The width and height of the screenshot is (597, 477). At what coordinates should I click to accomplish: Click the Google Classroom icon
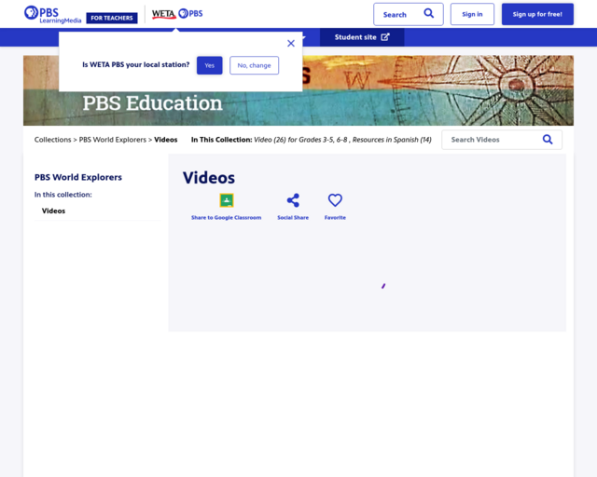coord(226,200)
